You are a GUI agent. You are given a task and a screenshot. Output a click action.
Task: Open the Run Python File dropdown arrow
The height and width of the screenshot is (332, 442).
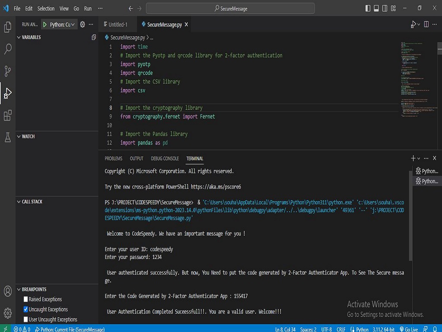click(419, 25)
